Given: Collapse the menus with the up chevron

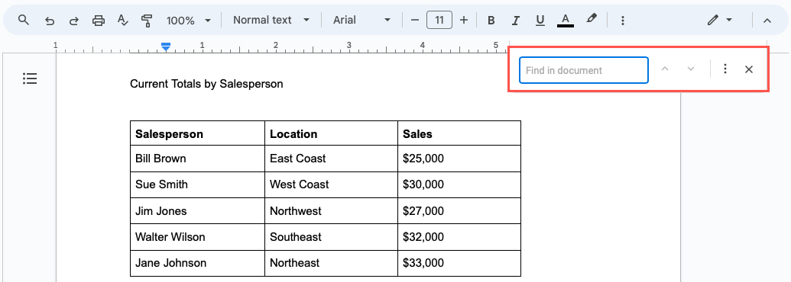Looking at the screenshot, I should (x=767, y=21).
